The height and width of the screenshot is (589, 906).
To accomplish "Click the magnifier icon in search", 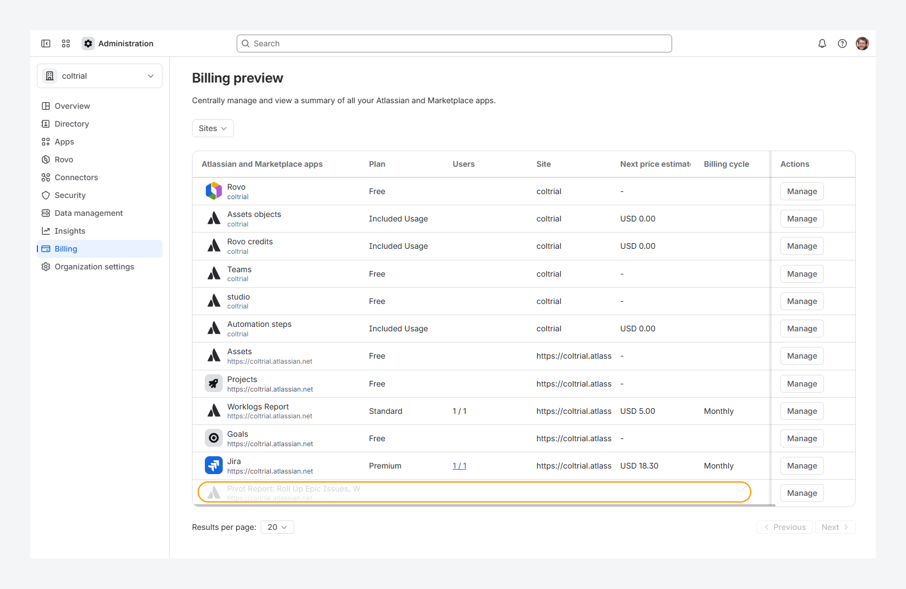I will coord(246,44).
